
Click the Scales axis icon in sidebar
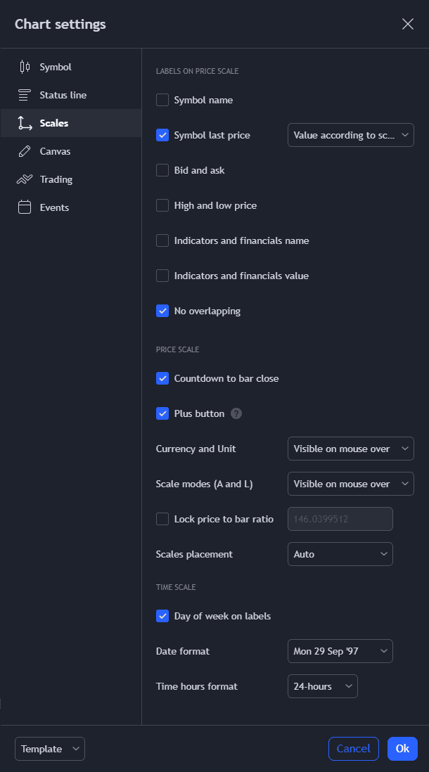click(x=25, y=123)
